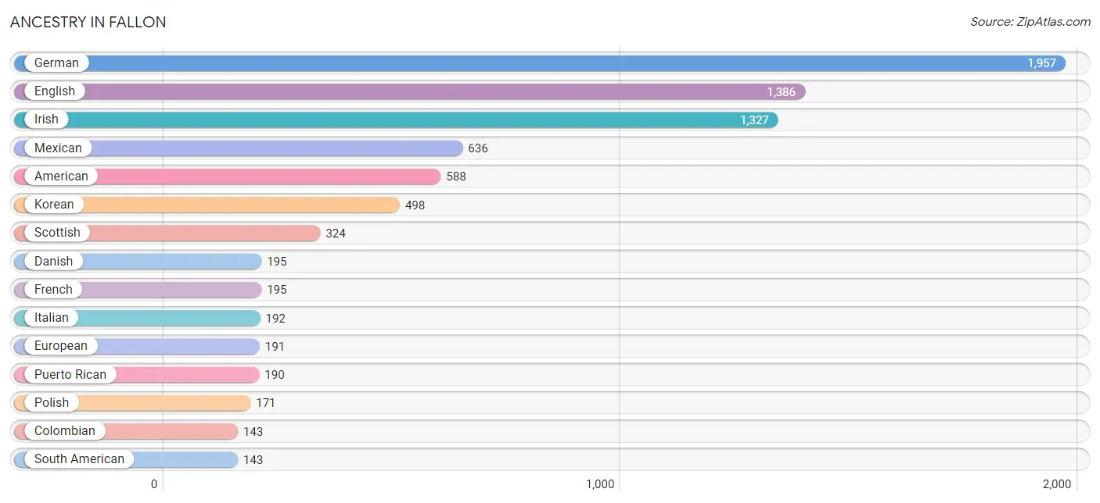Click the 1,327 value on Irish bar
The image size is (1100, 503).
754,120
